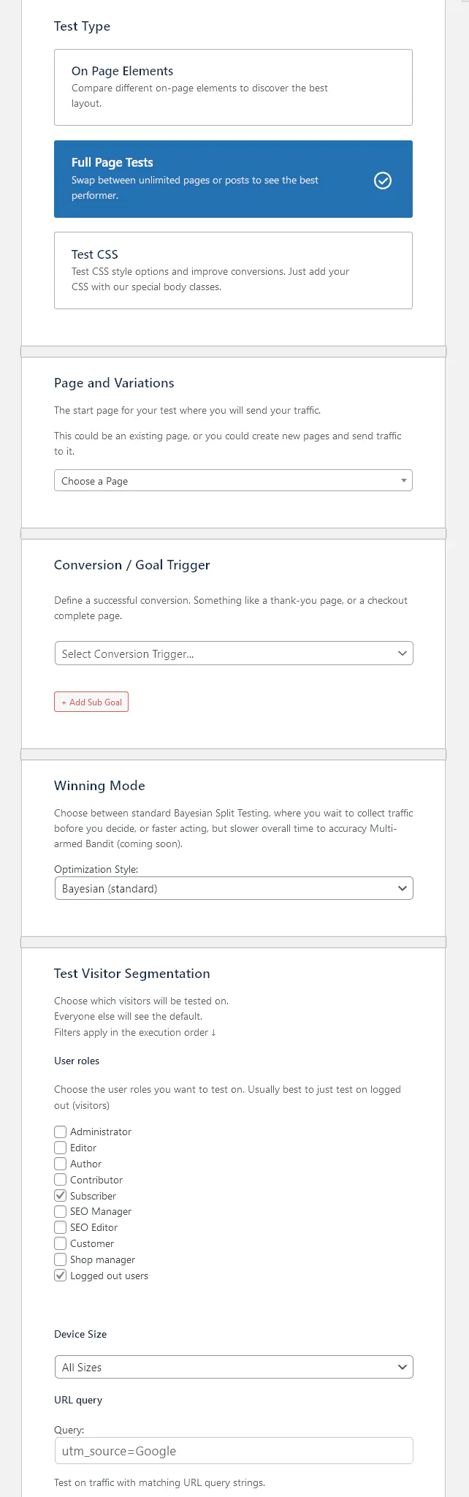The width and height of the screenshot is (469, 1497).
Task: Open the Device Size All Sizes dropdown
Action: (234, 1367)
